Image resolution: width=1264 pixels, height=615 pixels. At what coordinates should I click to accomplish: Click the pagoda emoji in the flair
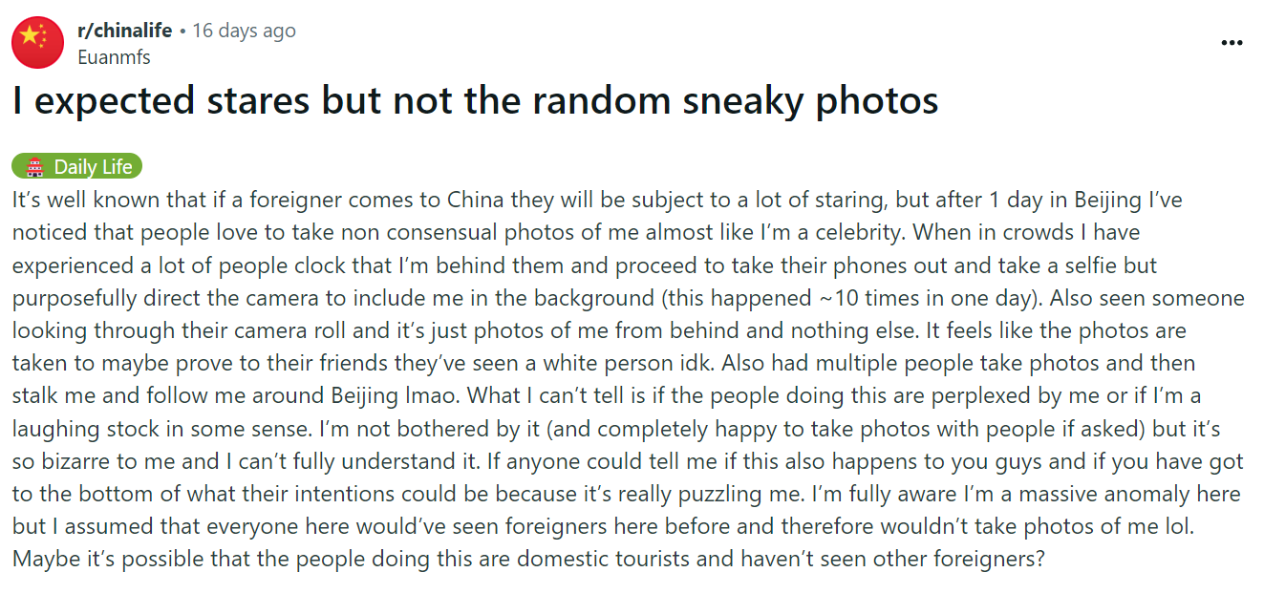pos(35,167)
